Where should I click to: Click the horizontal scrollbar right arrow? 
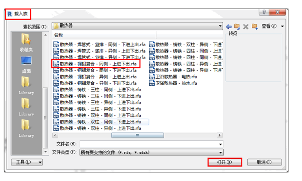220,135
